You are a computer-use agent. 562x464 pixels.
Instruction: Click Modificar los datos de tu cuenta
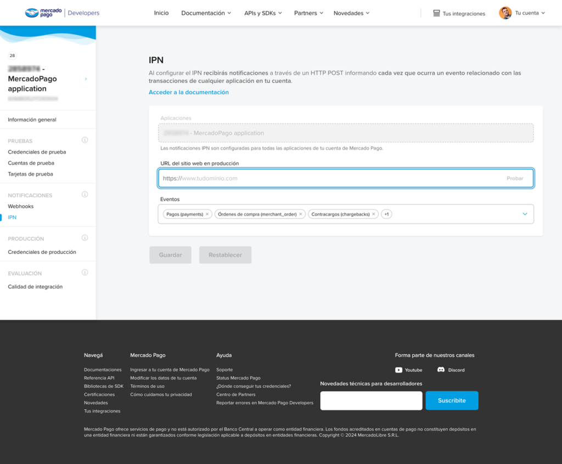click(x=164, y=378)
